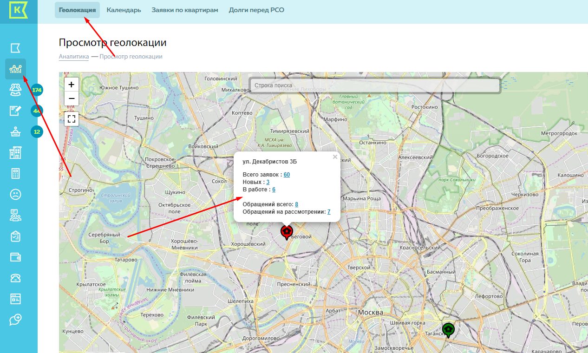Open the buildings section icon
The image size is (588, 353).
coord(15,153)
